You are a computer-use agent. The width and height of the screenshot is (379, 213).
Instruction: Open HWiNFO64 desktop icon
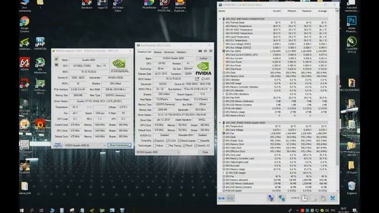pos(40,43)
